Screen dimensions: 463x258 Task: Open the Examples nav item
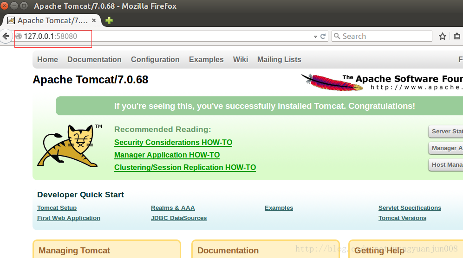point(206,59)
